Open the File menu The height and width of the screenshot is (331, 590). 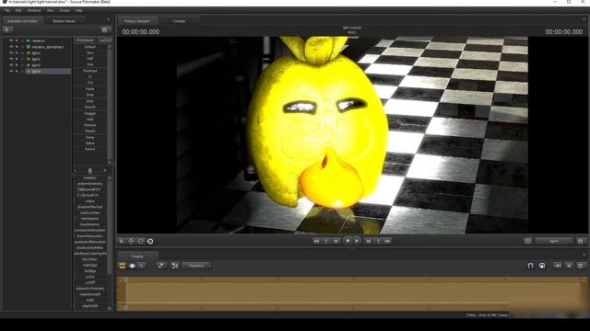coord(7,10)
